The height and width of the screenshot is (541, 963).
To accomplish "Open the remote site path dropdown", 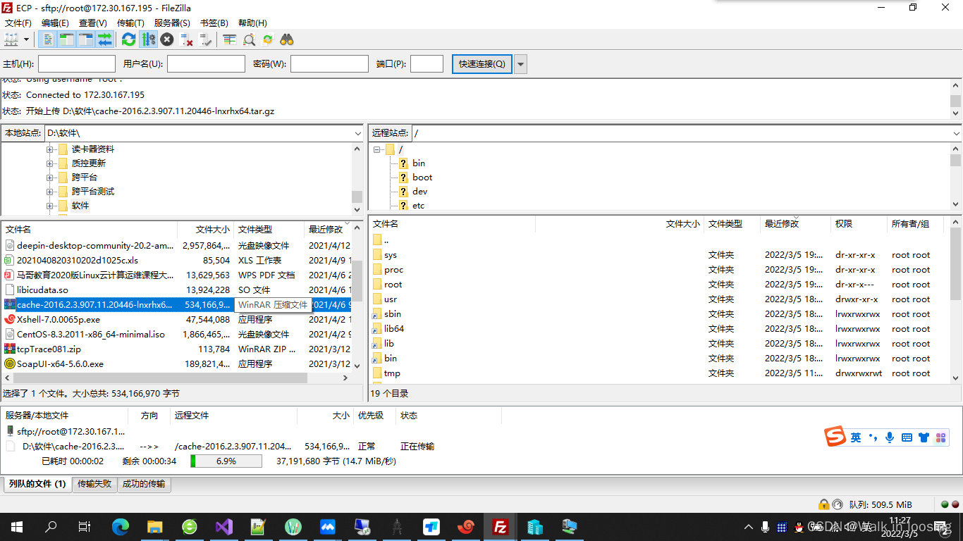I will (956, 133).
